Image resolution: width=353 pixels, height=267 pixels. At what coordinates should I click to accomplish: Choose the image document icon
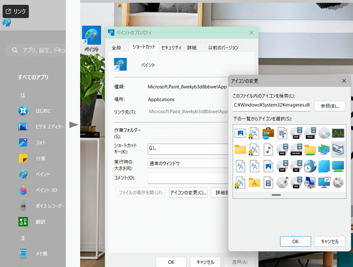click(x=268, y=166)
